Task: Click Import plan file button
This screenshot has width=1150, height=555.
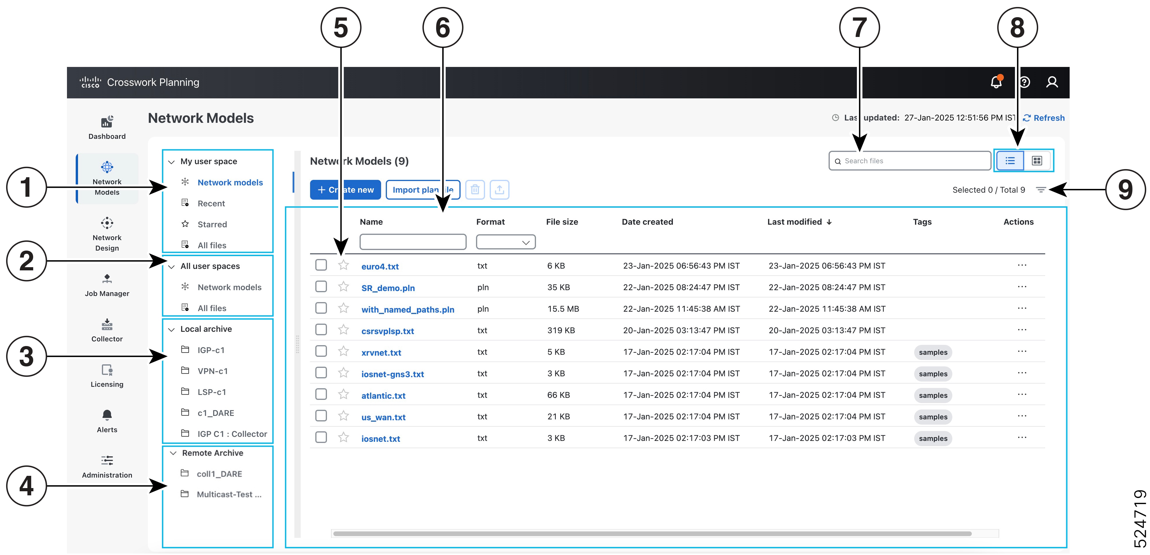Action: pos(423,190)
